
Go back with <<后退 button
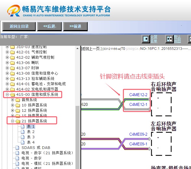pyautogui.click(x=50, y=27)
